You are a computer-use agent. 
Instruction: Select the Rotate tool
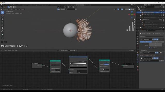point(2,22)
